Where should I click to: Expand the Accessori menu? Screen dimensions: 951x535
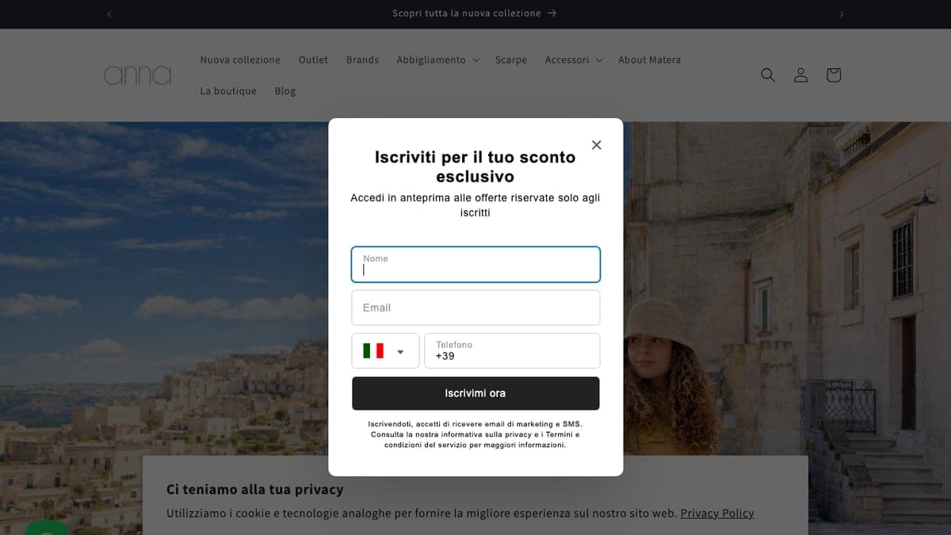click(x=574, y=59)
